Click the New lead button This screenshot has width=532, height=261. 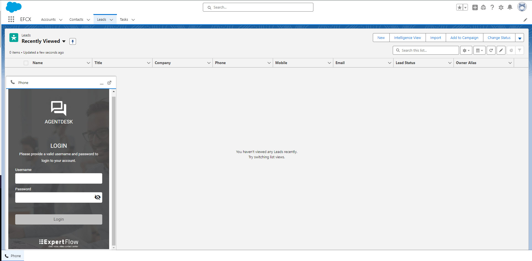[x=381, y=38]
